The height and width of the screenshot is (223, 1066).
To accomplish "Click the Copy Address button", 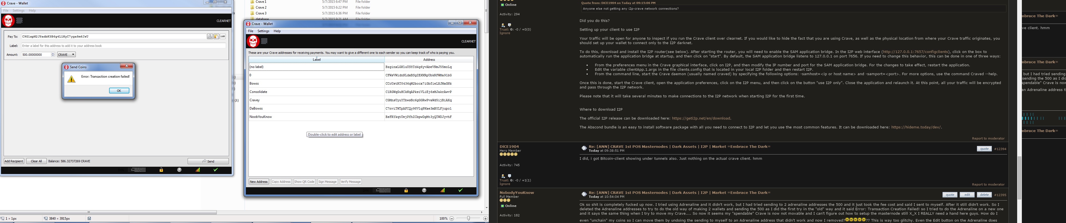I will (281, 182).
